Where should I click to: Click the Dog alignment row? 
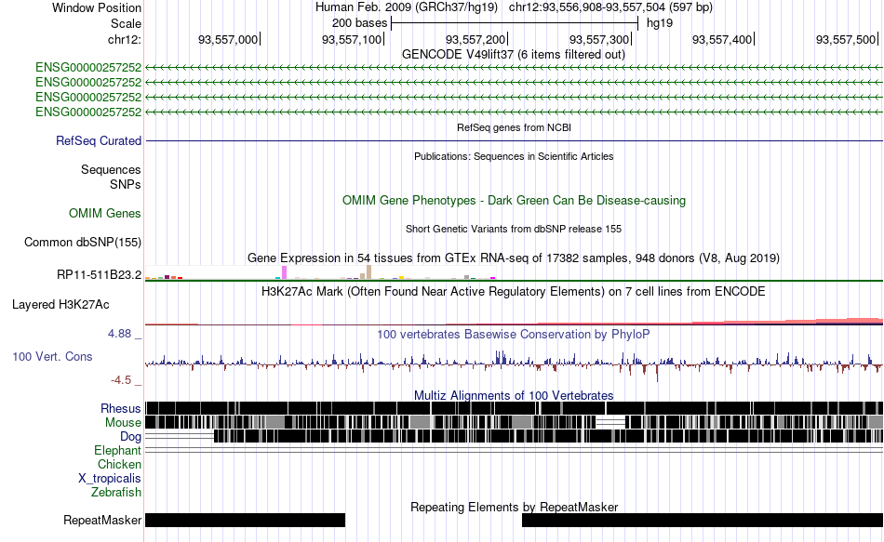(514, 436)
